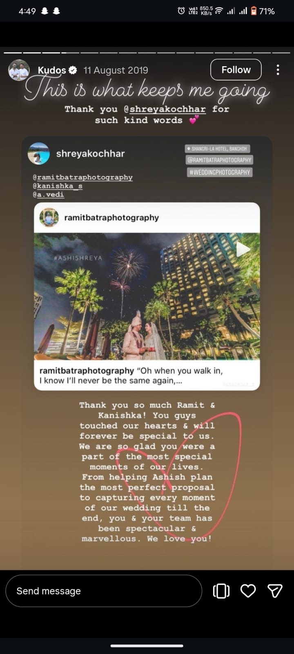This screenshot has width=294, height=654.
Task: Open the wedding couple post image
Action: click(x=147, y=296)
